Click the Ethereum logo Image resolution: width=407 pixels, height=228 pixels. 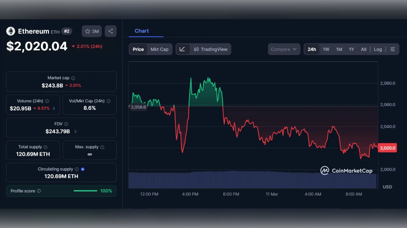(11, 31)
